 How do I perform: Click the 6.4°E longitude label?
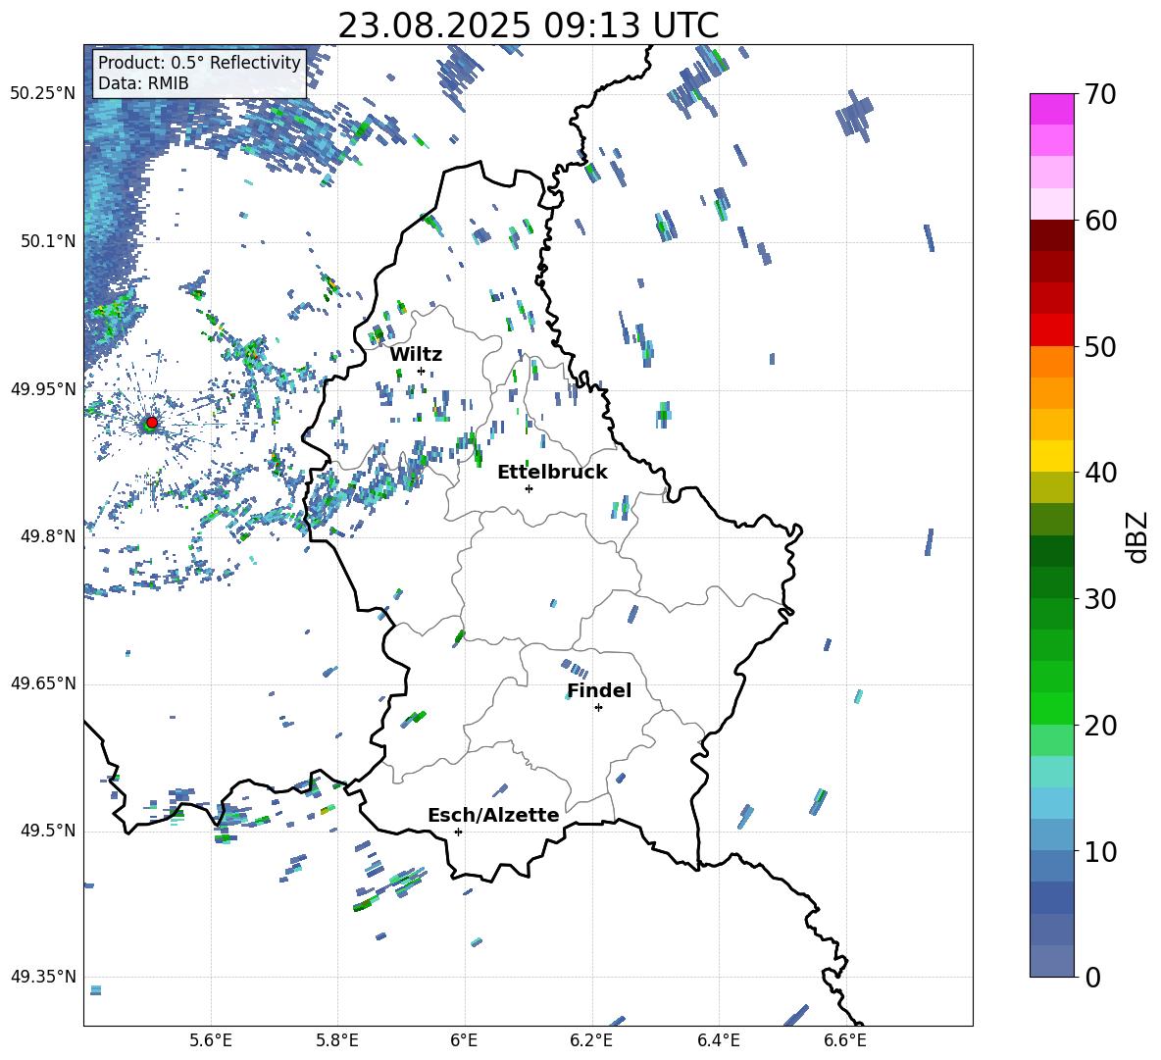[718, 1040]
